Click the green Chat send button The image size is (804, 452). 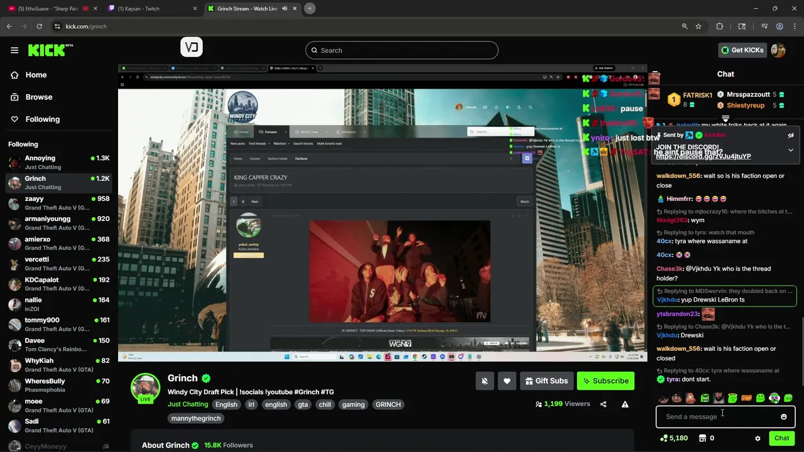(781, 438)
